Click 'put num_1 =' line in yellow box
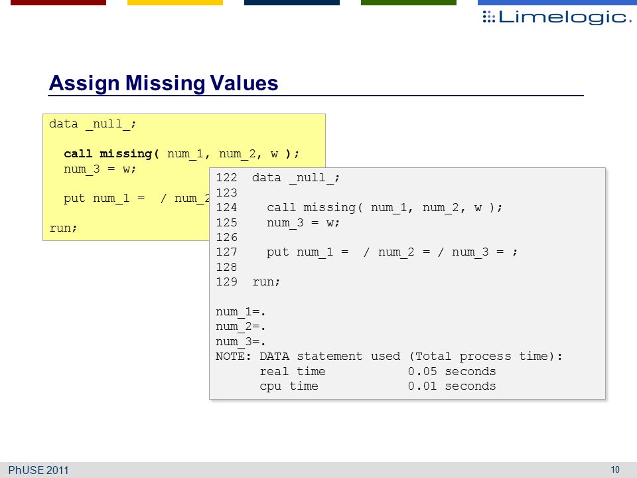This screenshot has height=478, width=637. click(x=136, y=199)
